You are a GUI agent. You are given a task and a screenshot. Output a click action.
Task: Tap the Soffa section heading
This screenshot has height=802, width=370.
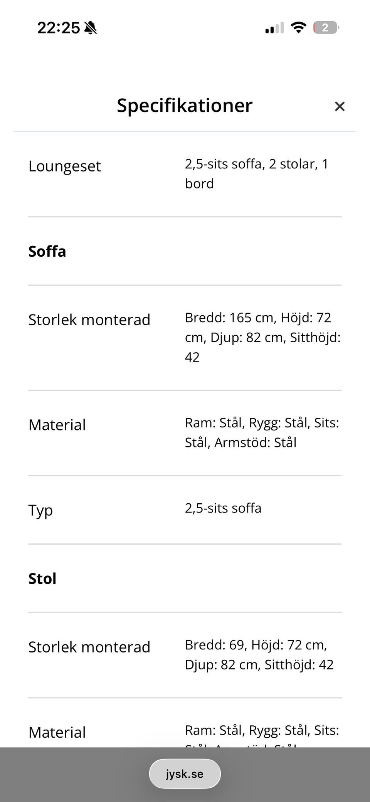[x=47, y=251]
